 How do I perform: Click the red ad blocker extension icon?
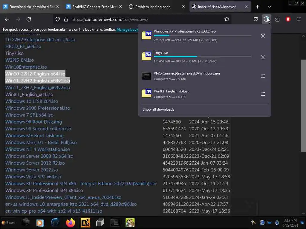(288, 19)
